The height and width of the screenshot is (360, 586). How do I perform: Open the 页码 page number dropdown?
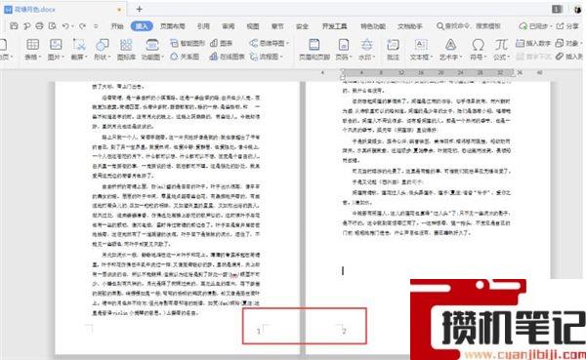pos(344,50)
